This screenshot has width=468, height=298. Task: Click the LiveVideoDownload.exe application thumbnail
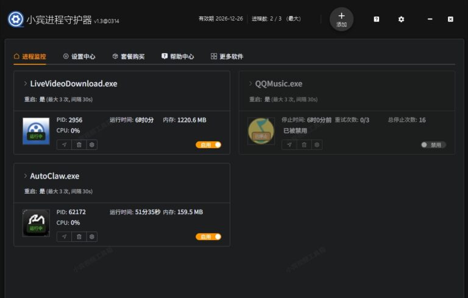pos(36,131)
